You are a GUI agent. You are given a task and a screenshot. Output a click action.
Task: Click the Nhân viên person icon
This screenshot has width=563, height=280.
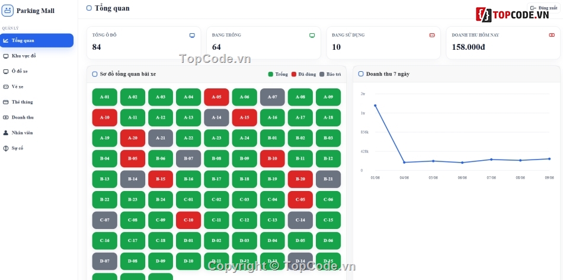pos(6,133)
